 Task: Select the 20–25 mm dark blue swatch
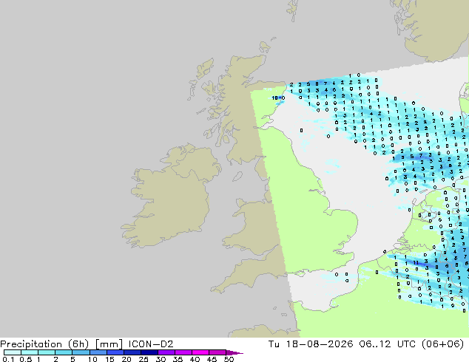[132, 352]
